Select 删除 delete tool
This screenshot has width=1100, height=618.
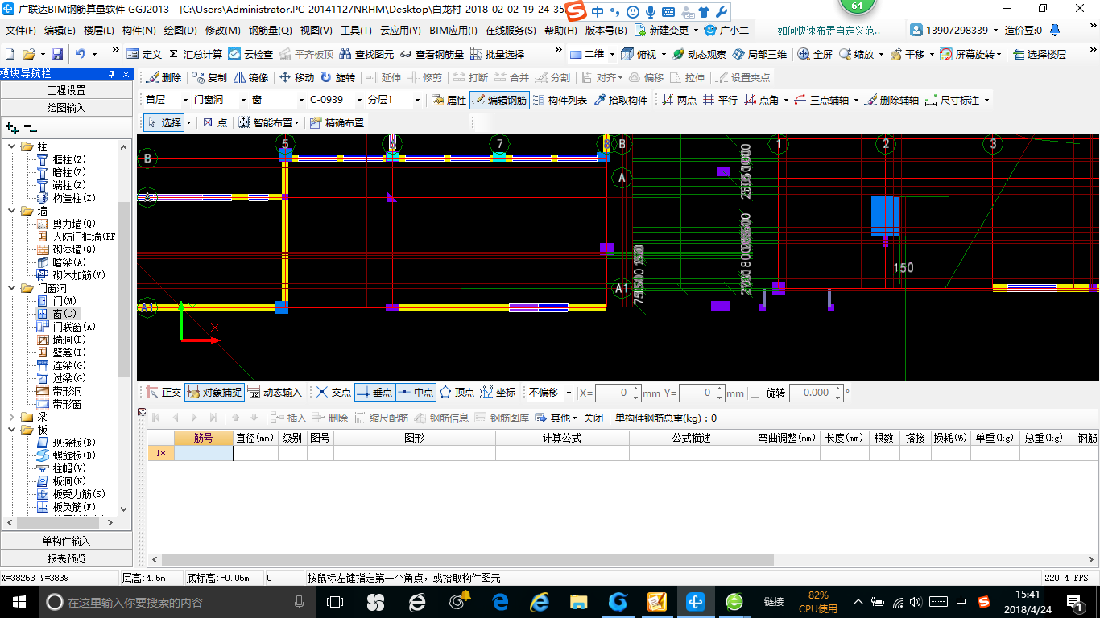pyautogui.click(x=163, y=77)
